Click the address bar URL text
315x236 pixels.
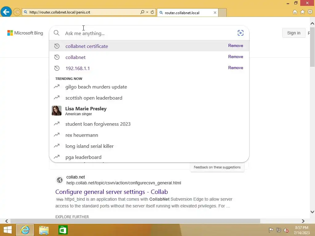(x=60, y=12)
